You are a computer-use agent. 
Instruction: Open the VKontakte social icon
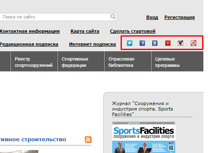click(x=155, y=43)
